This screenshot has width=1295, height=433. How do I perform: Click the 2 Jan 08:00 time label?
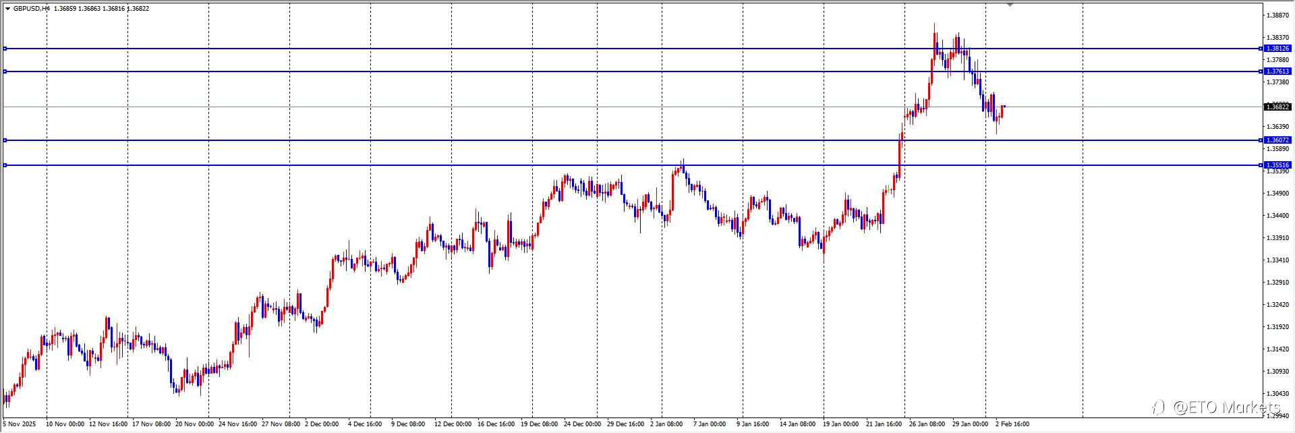[x=666, y=424]
